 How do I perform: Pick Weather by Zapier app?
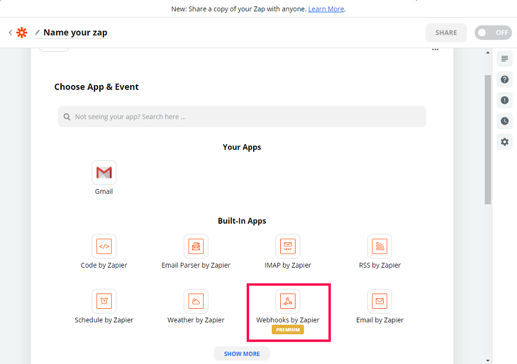[x=196, y=301]
